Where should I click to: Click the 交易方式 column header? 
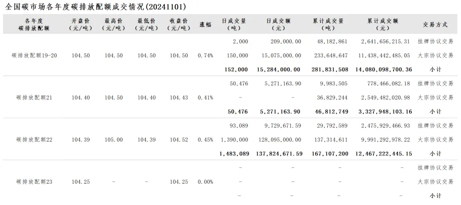tap(435, 24)
